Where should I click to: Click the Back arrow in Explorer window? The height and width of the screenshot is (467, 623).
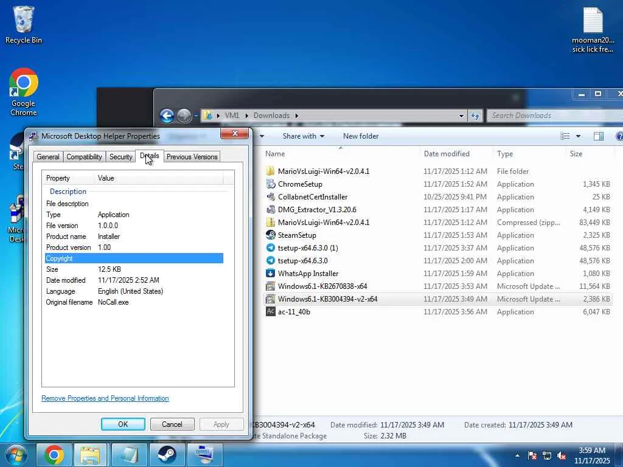point(167,116)
